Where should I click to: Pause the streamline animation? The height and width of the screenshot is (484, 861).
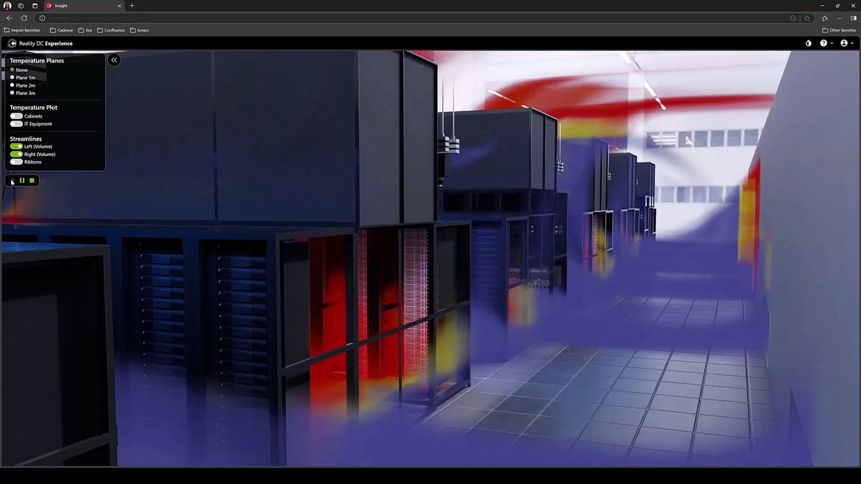click(x=22, y=180)
